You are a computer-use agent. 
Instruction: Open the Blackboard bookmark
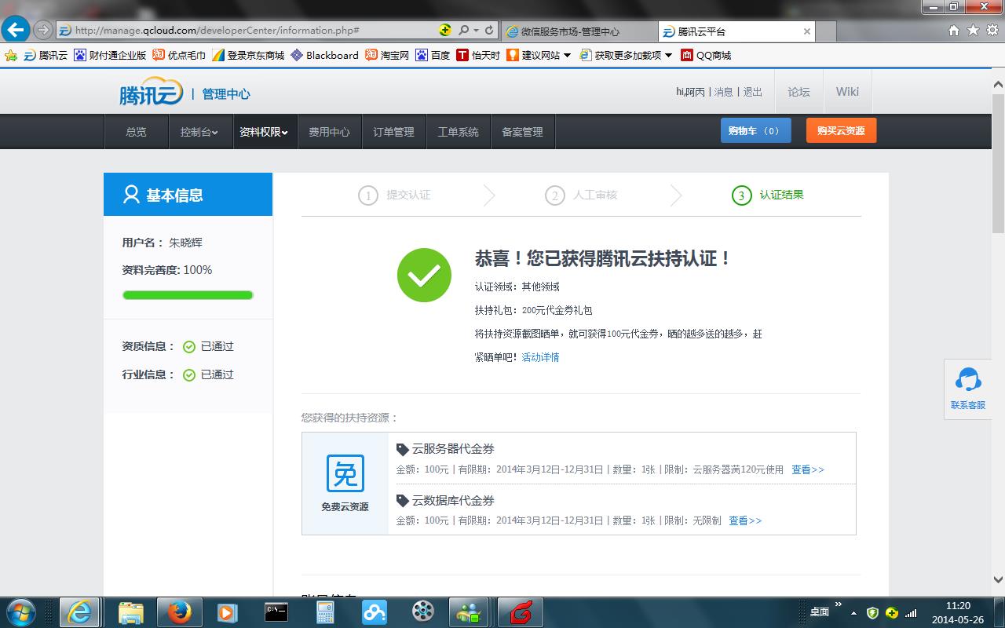pos(324,55)
